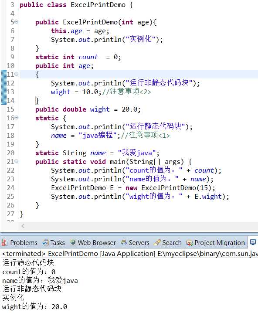Click the Tasks clipboard icon
Image resolution: width=258 pixels, height=313 pixels.
coord(45,242)
